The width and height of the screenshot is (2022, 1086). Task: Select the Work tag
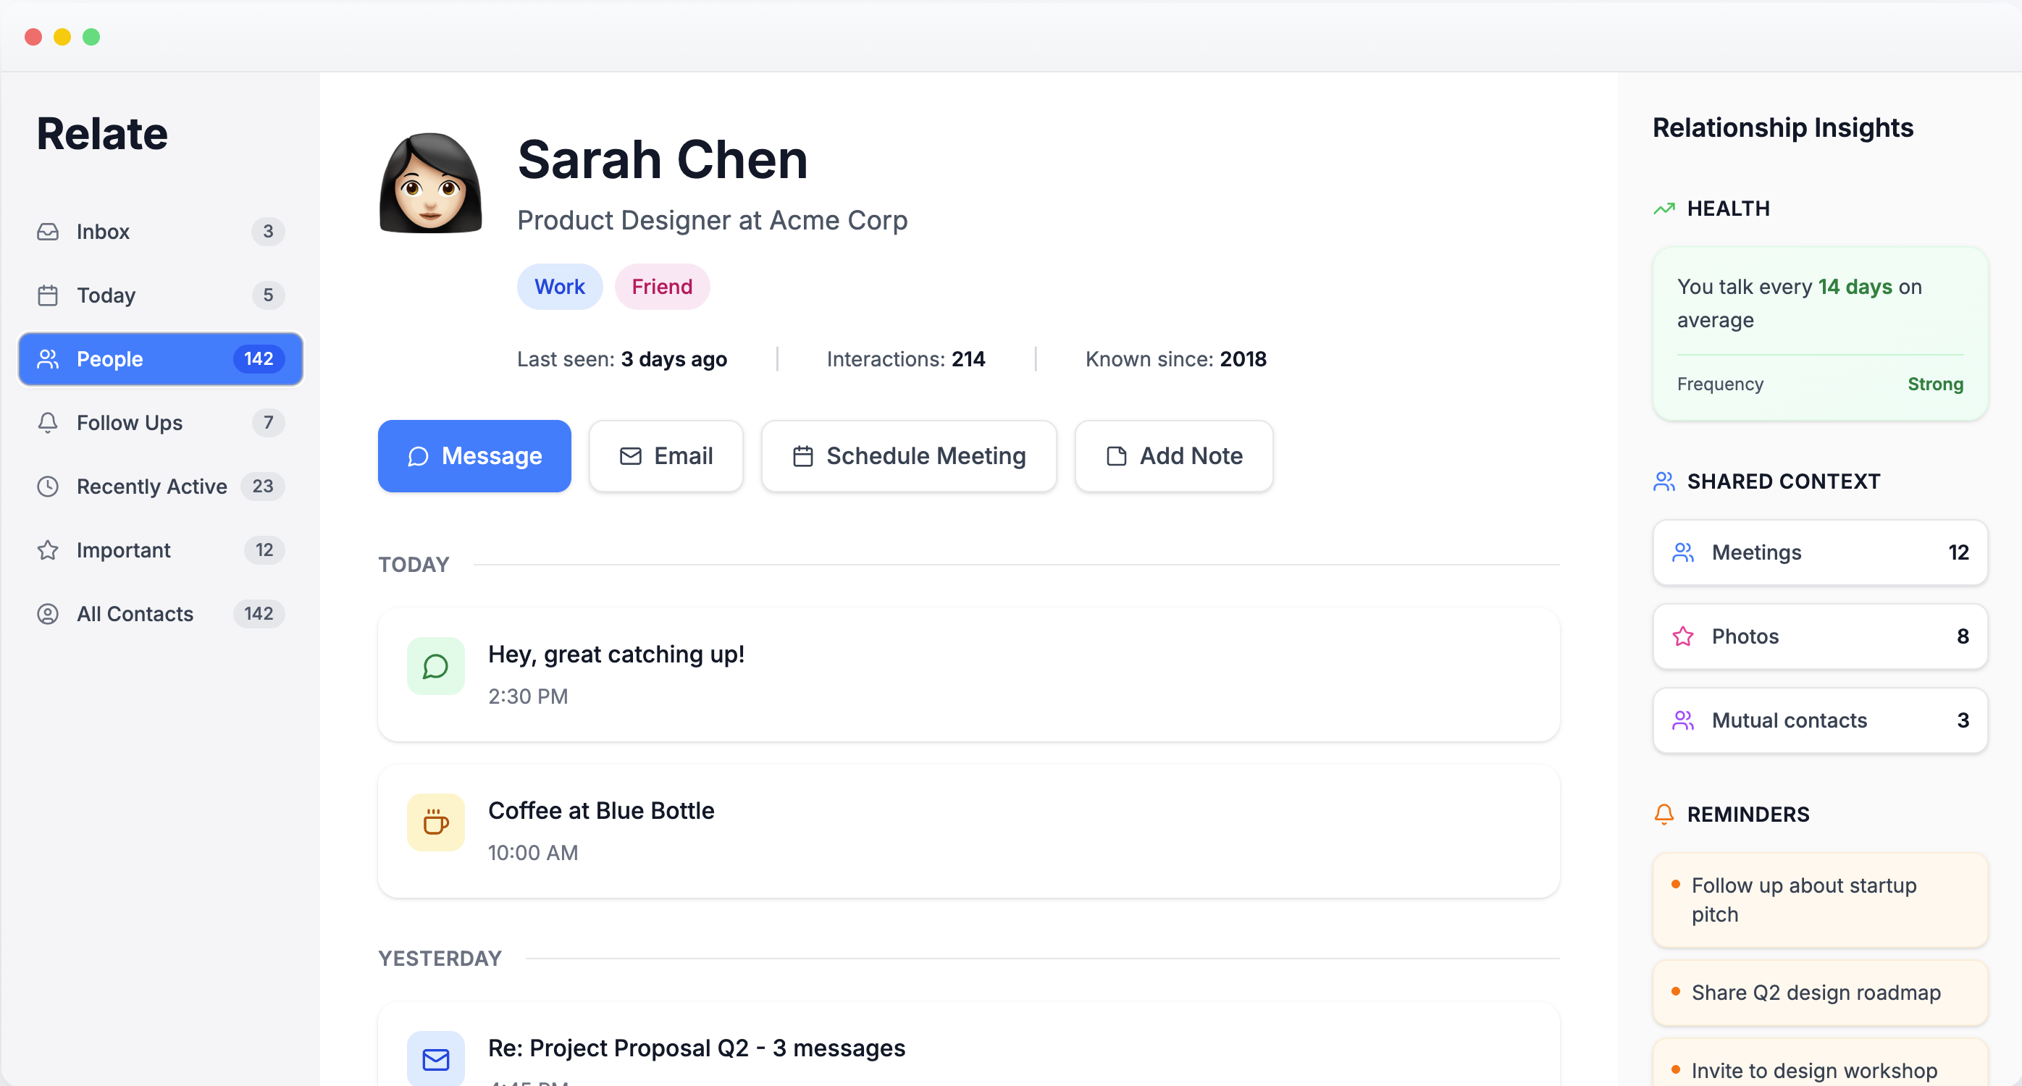tap(559, 286)
